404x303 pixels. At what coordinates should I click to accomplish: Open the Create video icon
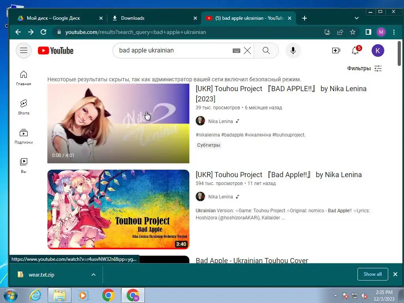(x=336, y=50)
